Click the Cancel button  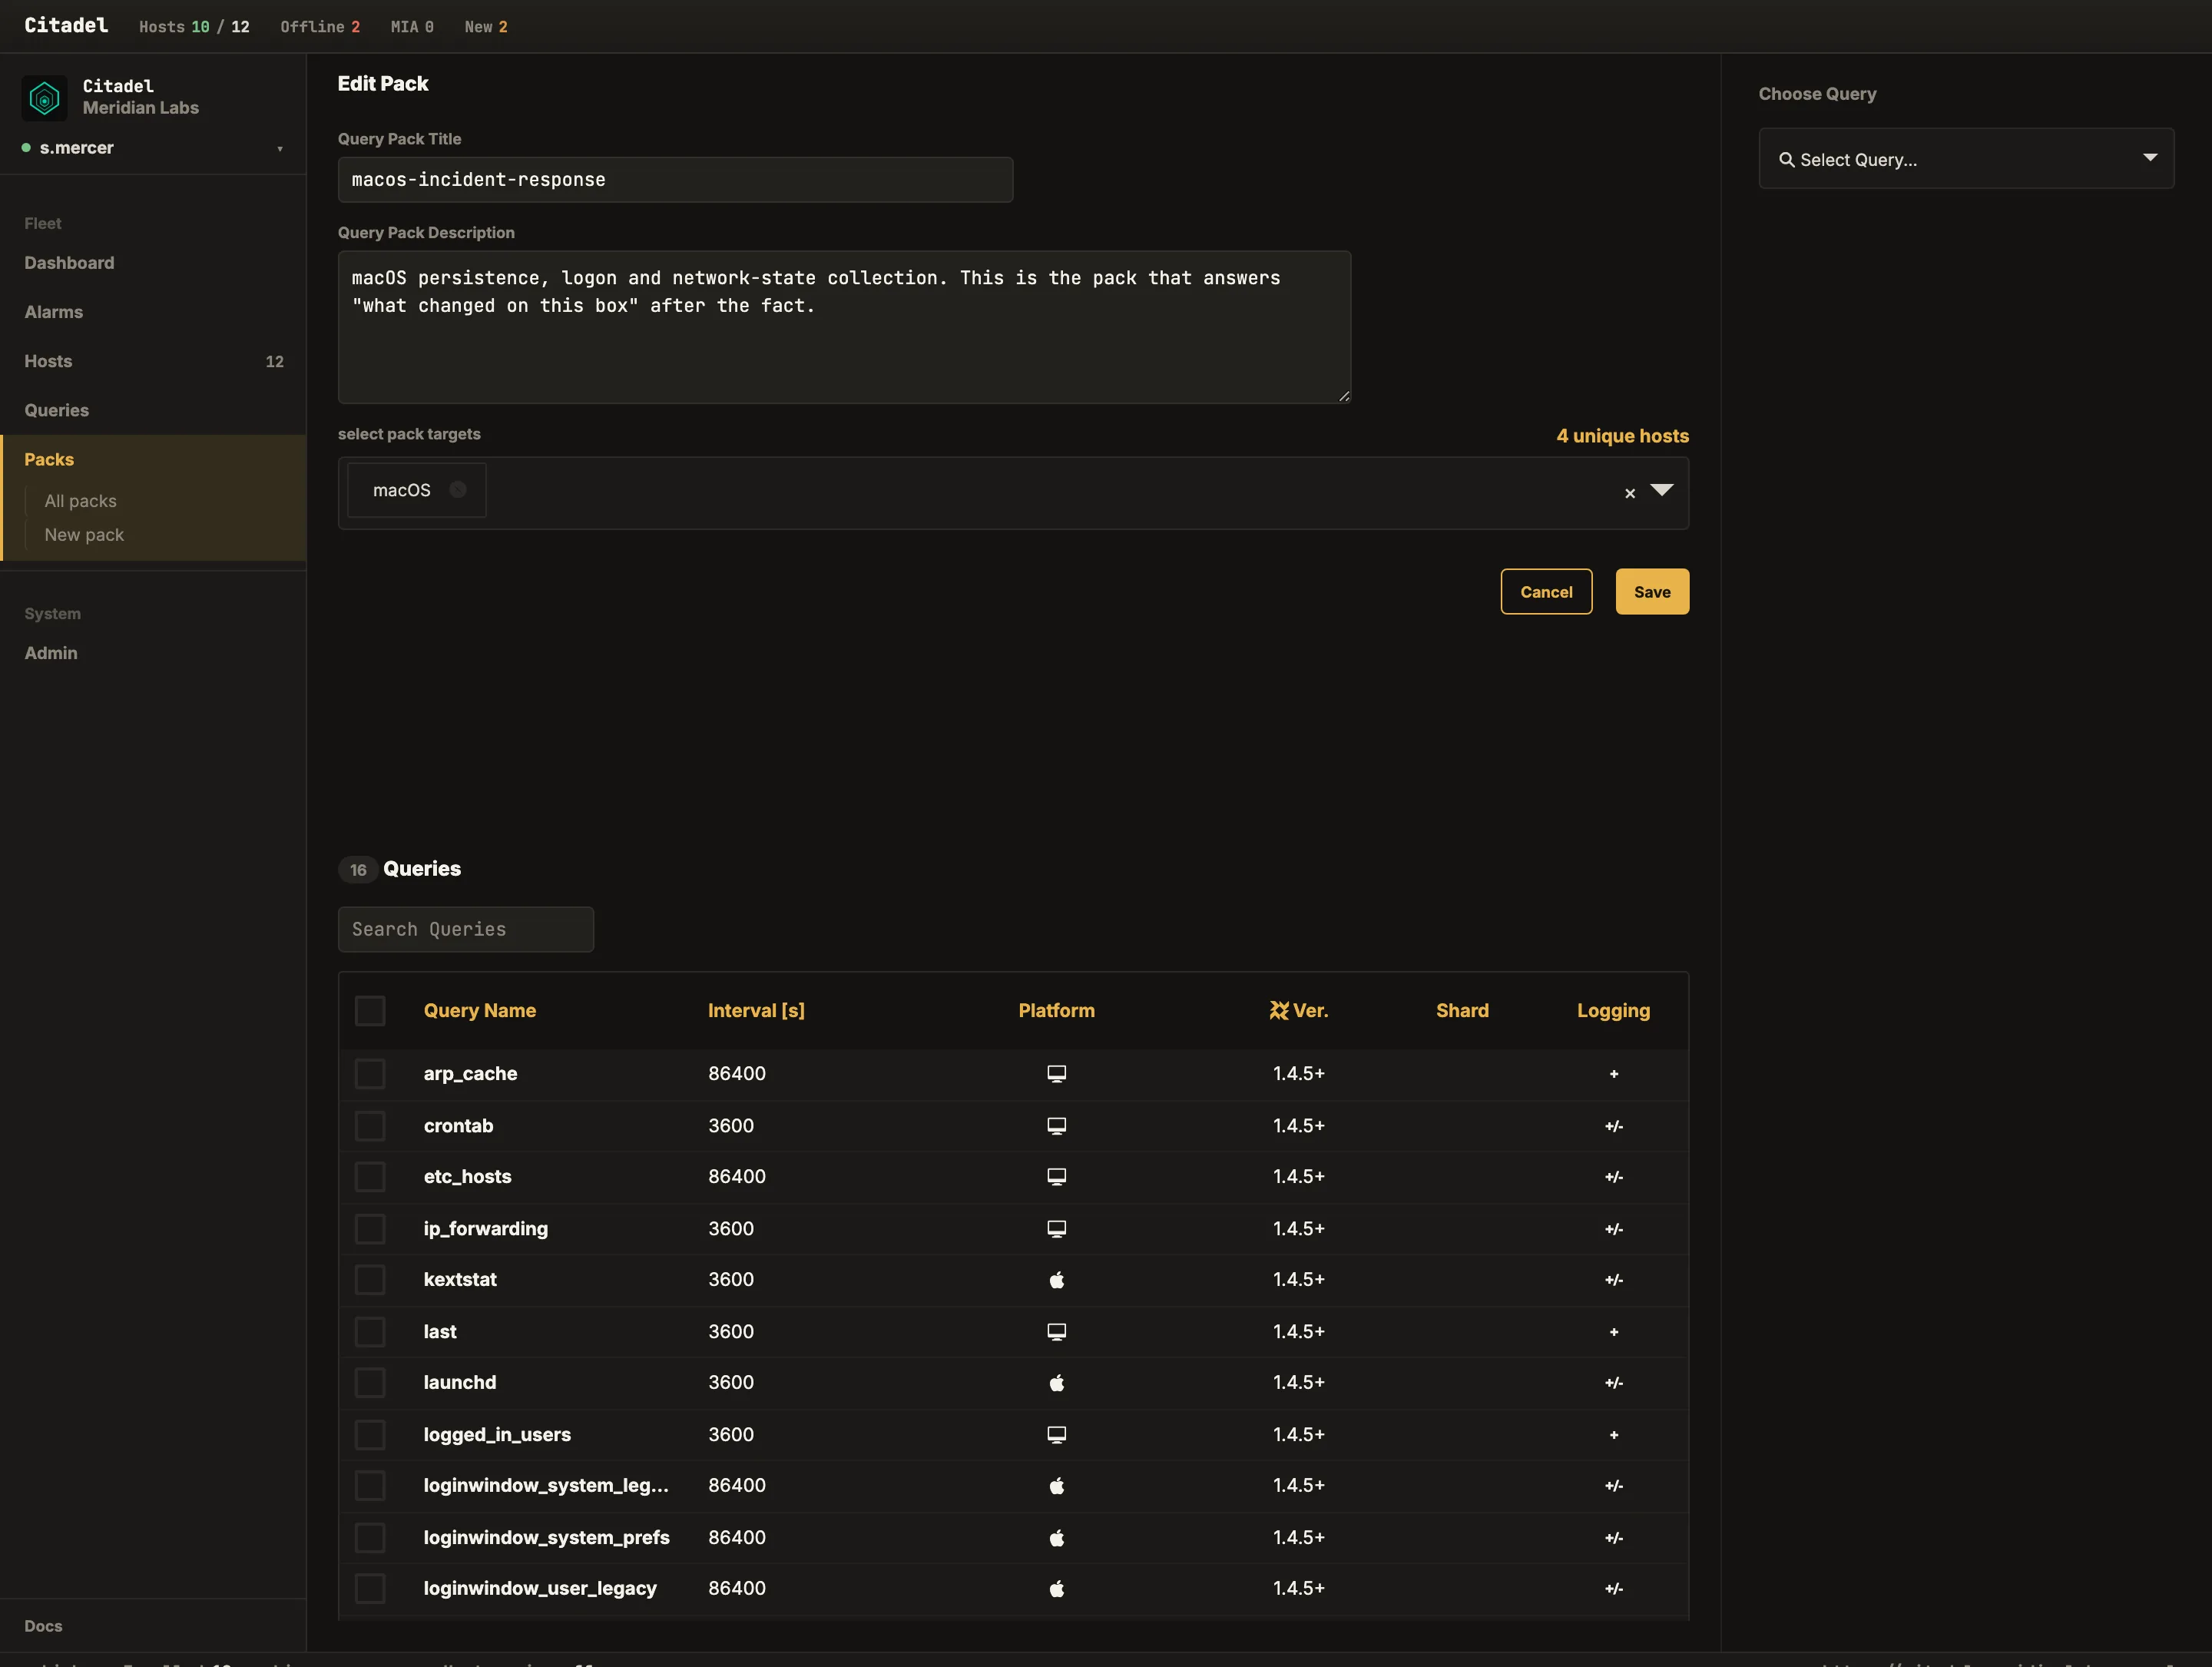[x=1545, y=592]
